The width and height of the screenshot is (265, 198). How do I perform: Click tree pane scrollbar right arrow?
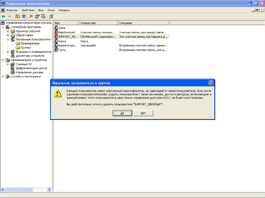tap(49, 190)
